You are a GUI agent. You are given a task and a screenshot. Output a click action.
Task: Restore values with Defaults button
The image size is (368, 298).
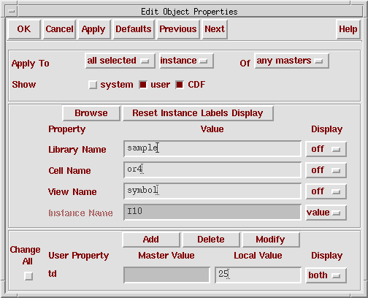134,29
